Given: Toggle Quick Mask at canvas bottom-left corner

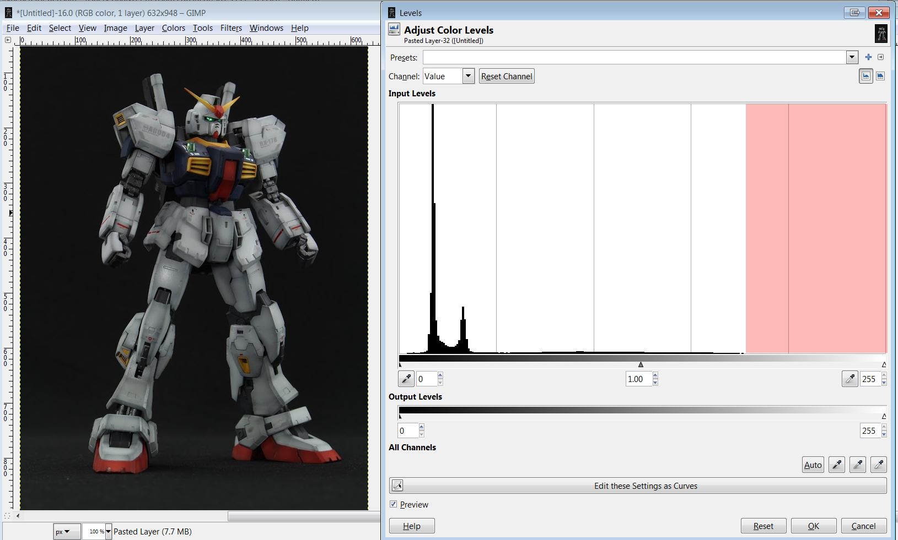Looking at the screenshot, I should pos(7,516).
